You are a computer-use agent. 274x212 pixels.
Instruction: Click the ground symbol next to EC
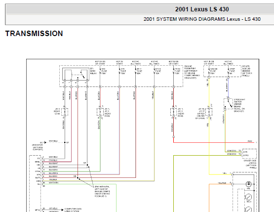[45, 142]
